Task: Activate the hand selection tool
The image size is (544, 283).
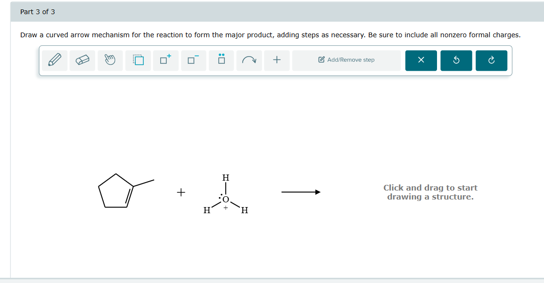Action: click(x=110, y=60)
